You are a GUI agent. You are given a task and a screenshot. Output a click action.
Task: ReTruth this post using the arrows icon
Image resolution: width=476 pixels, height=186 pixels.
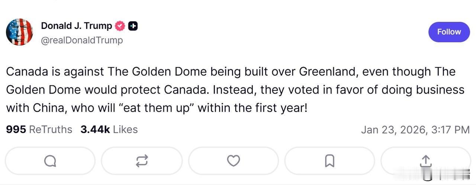(142, 161)
